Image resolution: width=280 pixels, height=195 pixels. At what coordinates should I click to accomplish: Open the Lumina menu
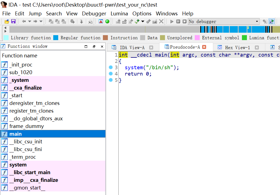point(119,14)
